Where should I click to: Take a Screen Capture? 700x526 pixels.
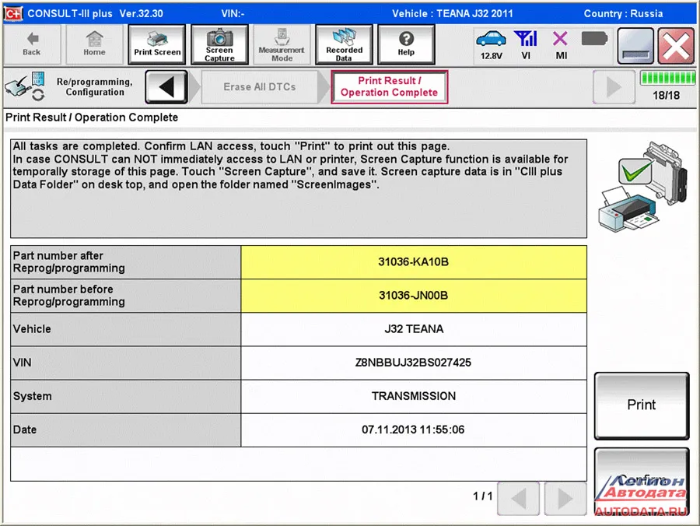[x=219, y=44]
